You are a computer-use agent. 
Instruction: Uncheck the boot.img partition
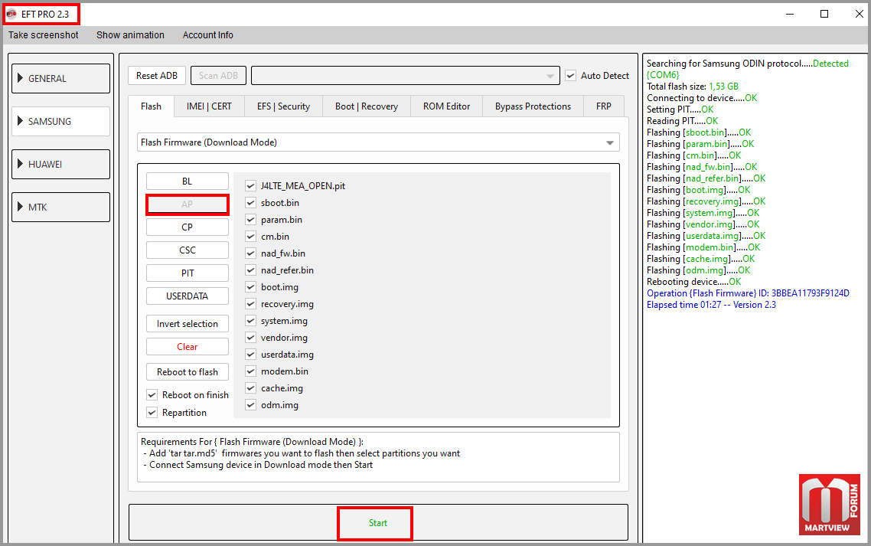click(x=250, y=287)
